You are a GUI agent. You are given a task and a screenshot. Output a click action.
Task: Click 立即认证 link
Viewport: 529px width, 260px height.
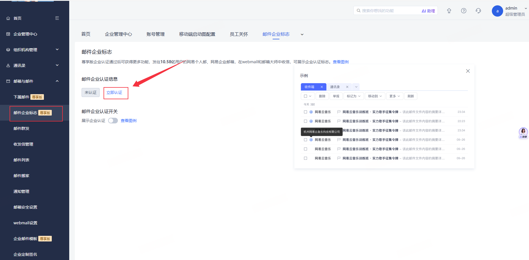tap(114, 92)
